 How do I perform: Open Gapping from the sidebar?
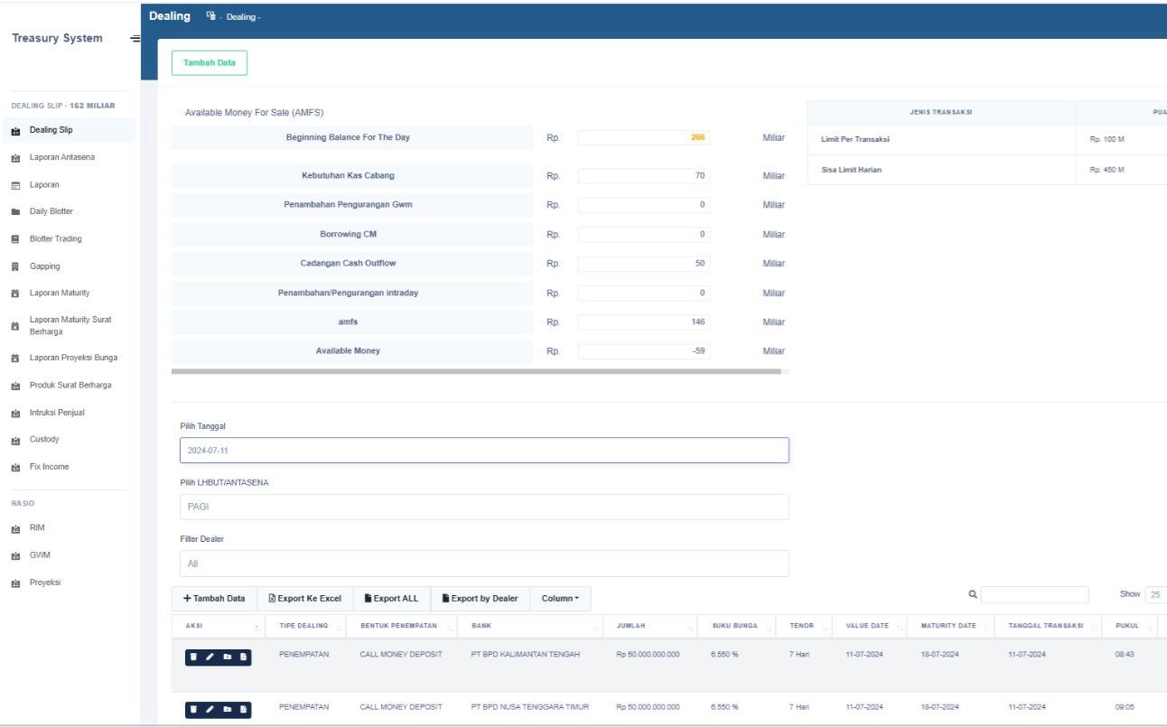click(x=44, y=266)
